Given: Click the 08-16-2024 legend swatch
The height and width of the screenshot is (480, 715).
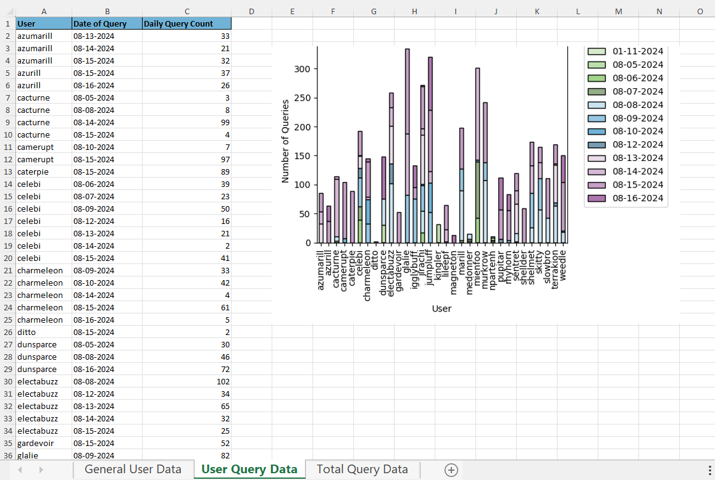Looking at the screenshot, I should click(x=596, y=198).
